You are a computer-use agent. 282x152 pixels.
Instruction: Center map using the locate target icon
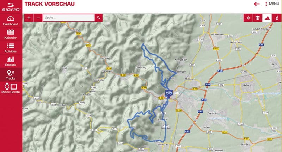pyautogui.click(x=248, y=18)
